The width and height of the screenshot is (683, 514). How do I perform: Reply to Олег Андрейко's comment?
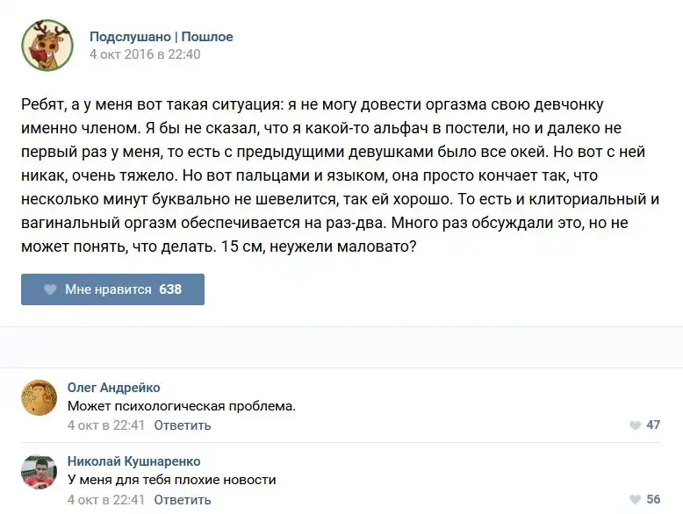coord(183,425)
